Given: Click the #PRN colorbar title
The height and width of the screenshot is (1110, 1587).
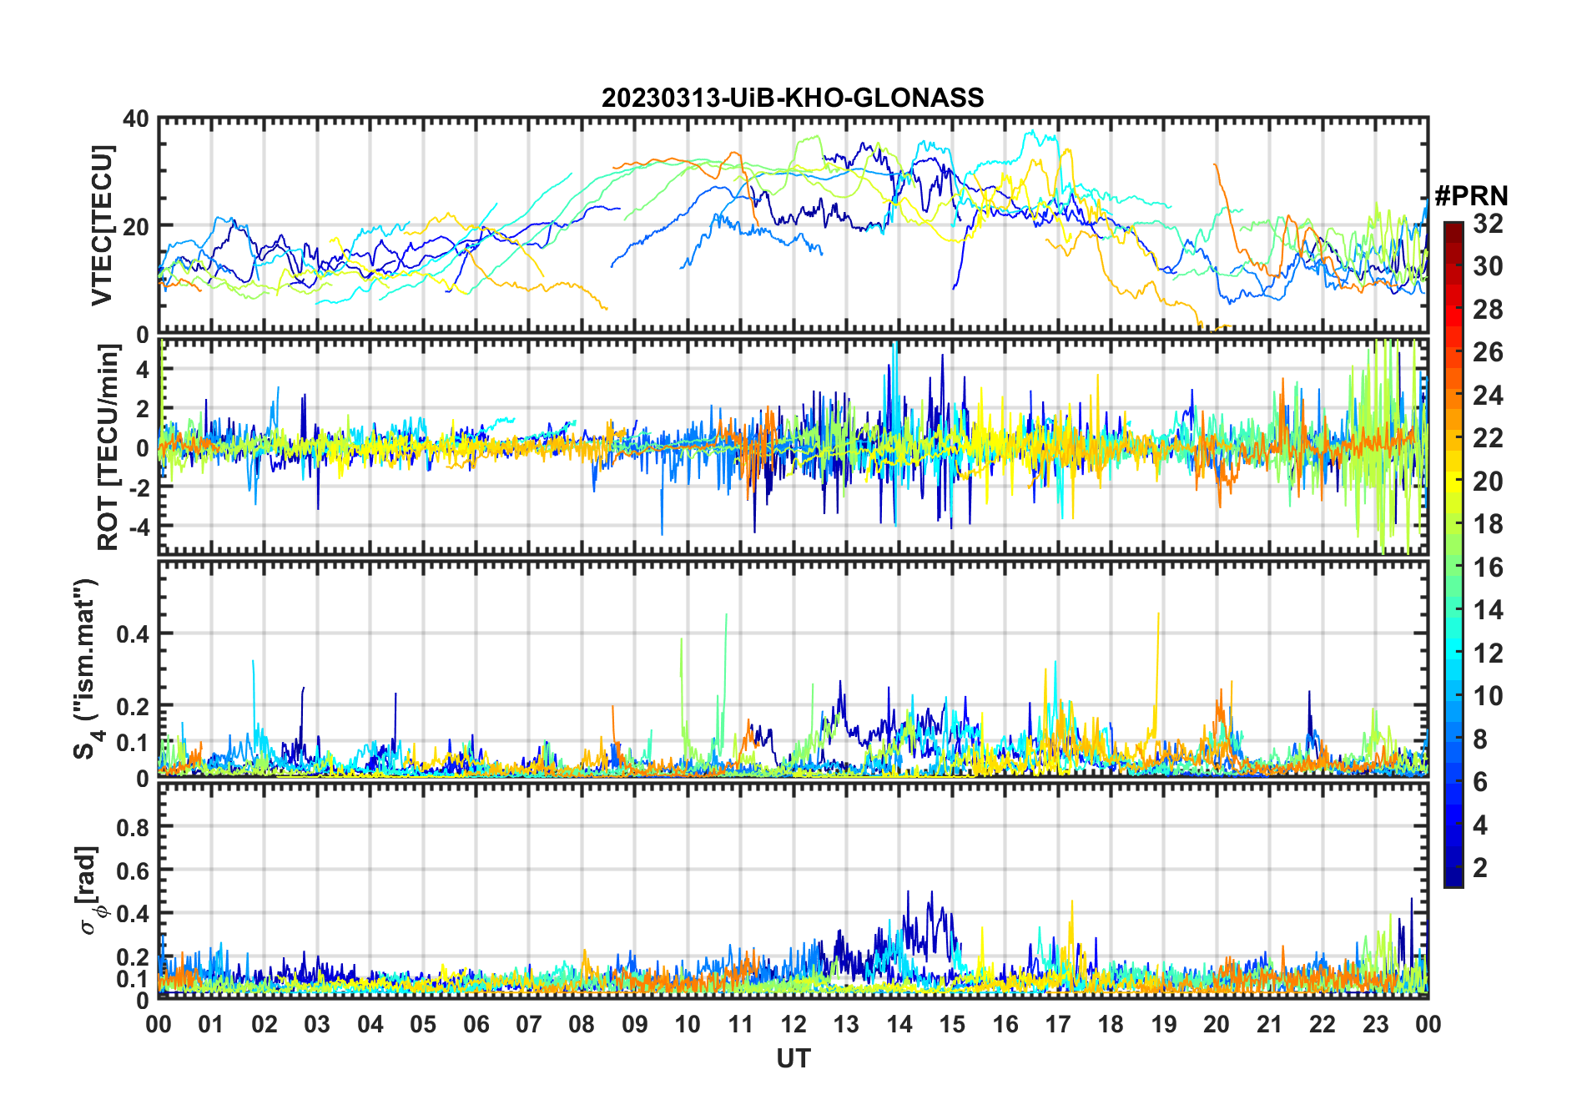Looking at the screenshot, I should [1471, 196].
